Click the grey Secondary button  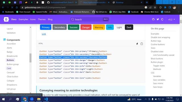click(x=59, y=27)
